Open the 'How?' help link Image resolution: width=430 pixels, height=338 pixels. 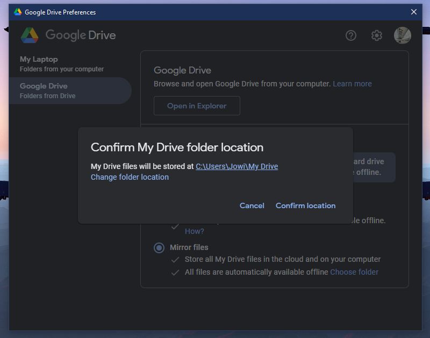[x=196, y=231]
